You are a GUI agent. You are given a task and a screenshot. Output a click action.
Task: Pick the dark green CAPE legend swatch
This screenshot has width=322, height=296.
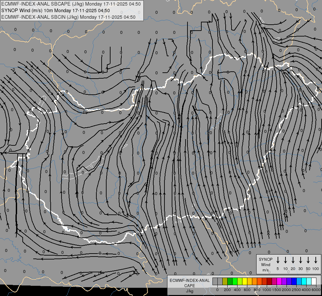230,281
